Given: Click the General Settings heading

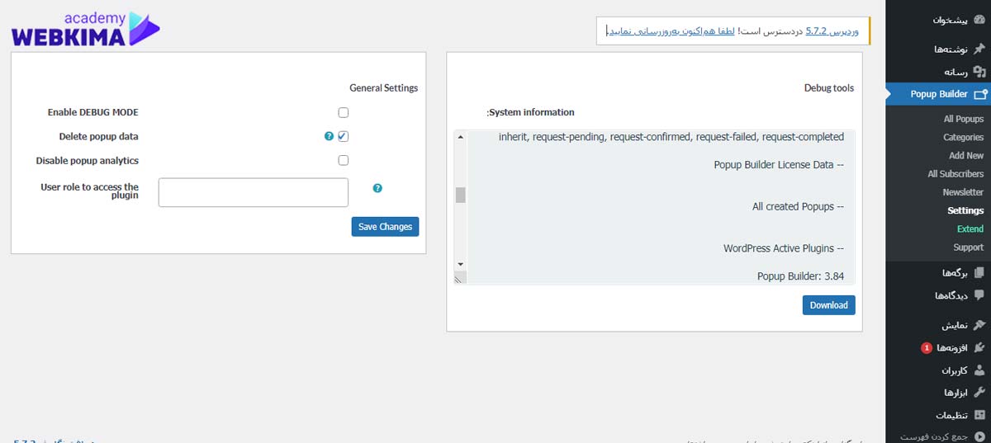Looking at the screenshot, I should click(383, 88).
